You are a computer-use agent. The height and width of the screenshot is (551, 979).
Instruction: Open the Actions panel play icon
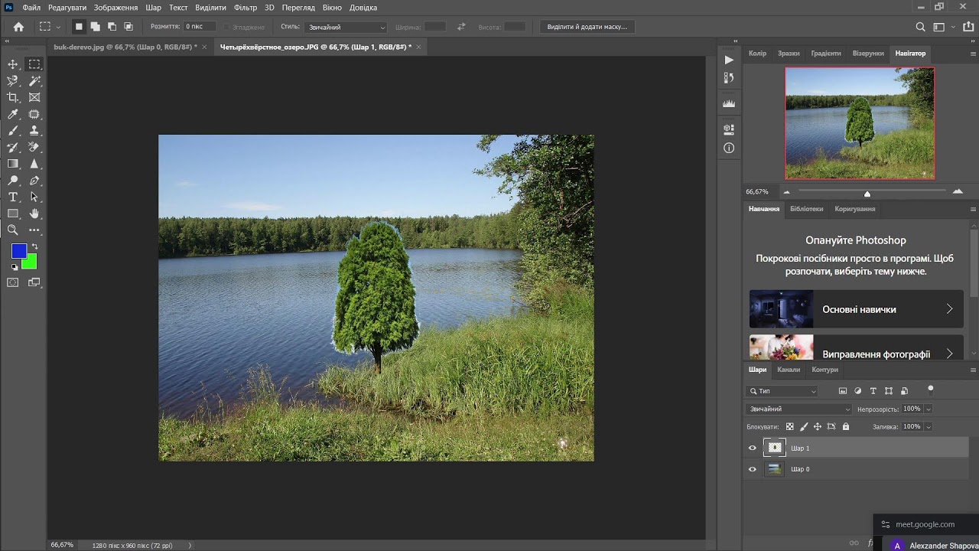coord(729,60)
